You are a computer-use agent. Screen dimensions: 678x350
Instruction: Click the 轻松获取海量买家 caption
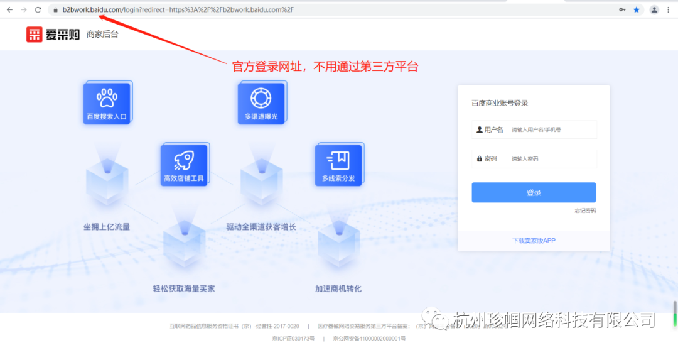[184, 288]
